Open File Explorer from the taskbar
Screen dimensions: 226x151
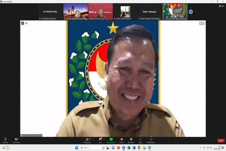[144, 148]
